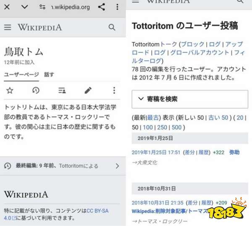Open browser share icon
The height and width of the screenshot is (226, 252).
(102, 7)
